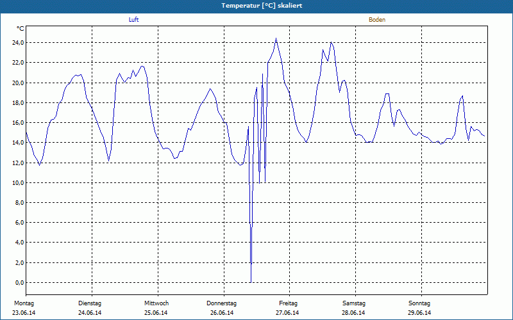Click the 'Samstag' day label
Screen dimensions: 513x320
pyautogui.click(x=354, y=303)
